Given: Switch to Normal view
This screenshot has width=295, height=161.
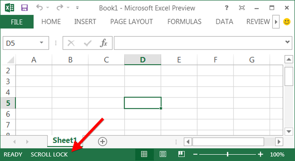Looking at the screenshot, I should [144, 154].
